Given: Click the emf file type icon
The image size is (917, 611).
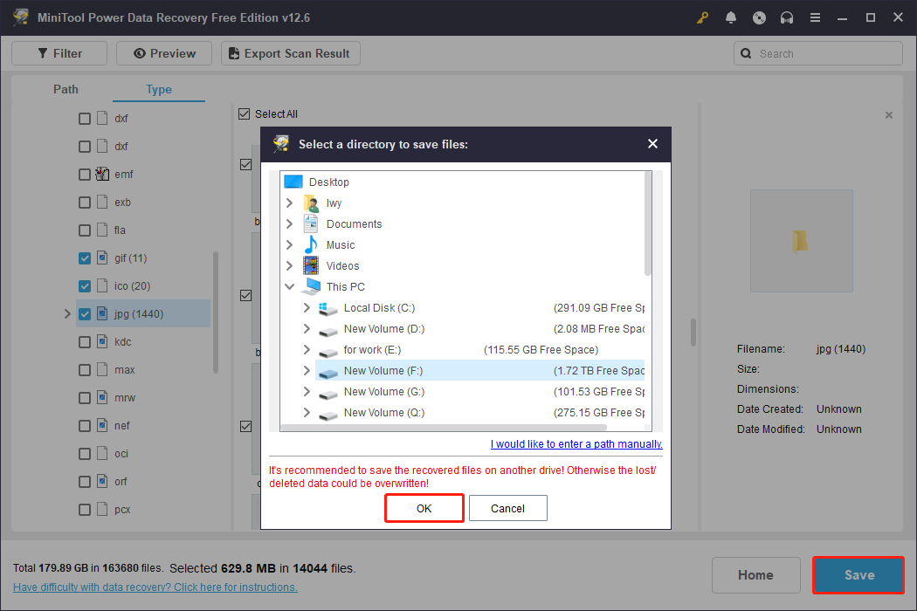Looking at the screenshot, I should click(x=102, y=175).
